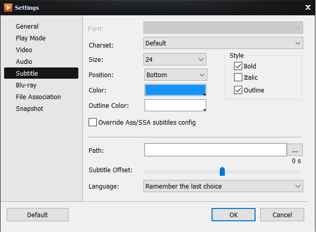316x232 pixels.
Task: Expand the Language dropdown
Action: tap(223, 187)
